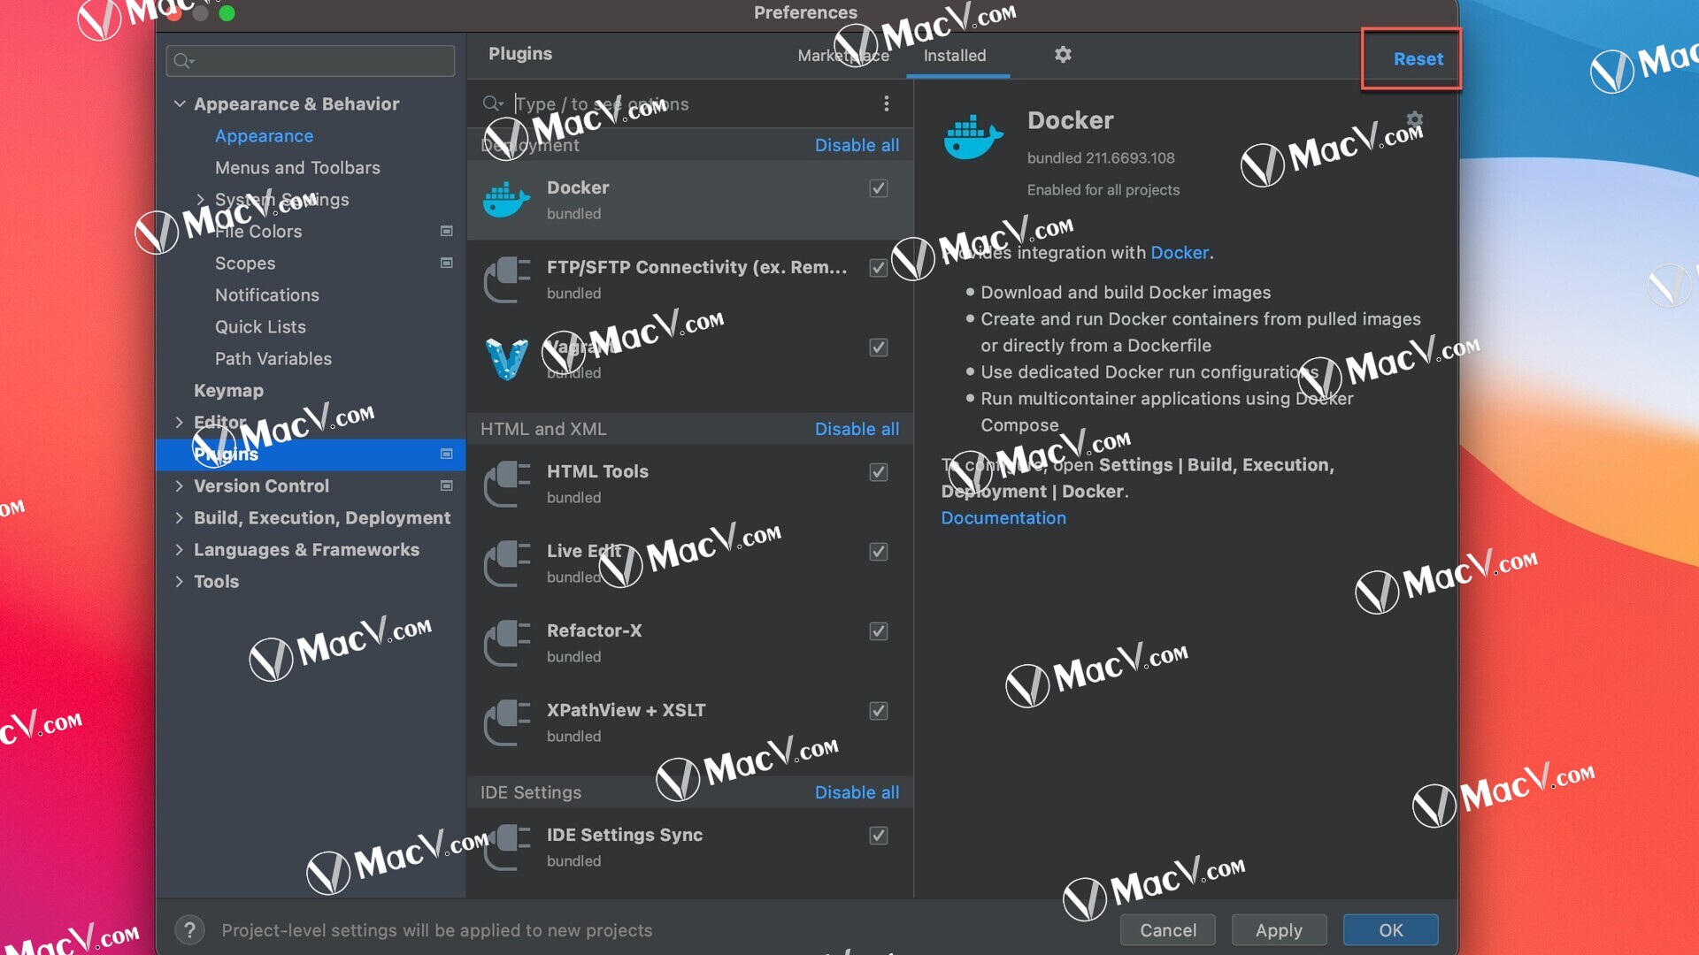Click the IDE Settings Sync plugin icon
Image resolution: width=1699 pixels, height=955 pixels.
[506, 847]
